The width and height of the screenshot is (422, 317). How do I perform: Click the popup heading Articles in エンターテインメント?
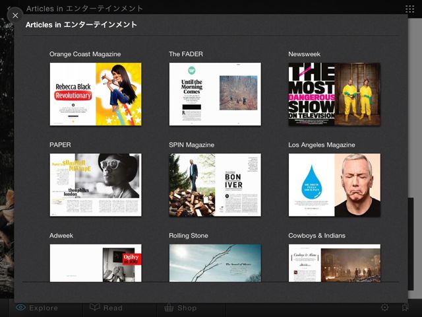(x=81, y=25)
